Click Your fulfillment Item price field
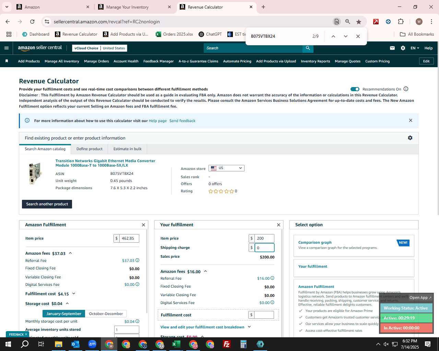This screenshot has width=439, height=351. coord(264,238)
